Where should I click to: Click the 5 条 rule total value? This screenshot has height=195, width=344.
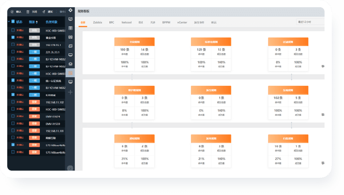click(298, 98)
